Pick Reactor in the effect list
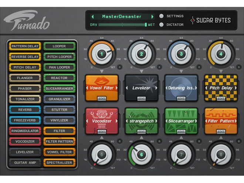 coord(59,78)
